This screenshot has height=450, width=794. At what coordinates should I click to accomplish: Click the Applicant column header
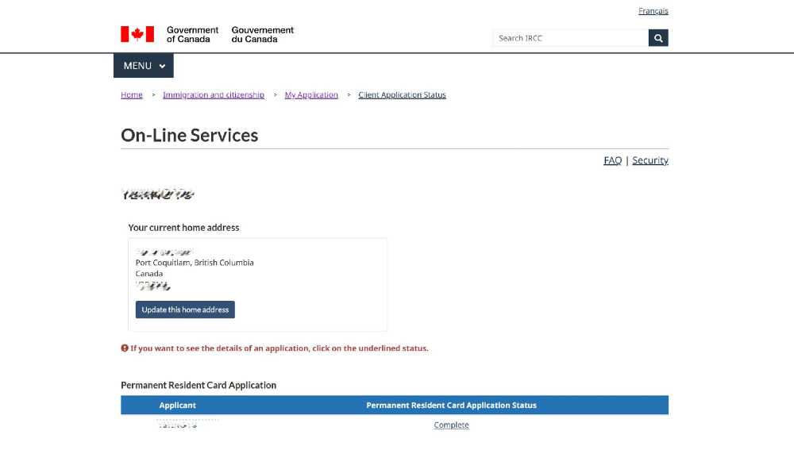tap(177, 406)
